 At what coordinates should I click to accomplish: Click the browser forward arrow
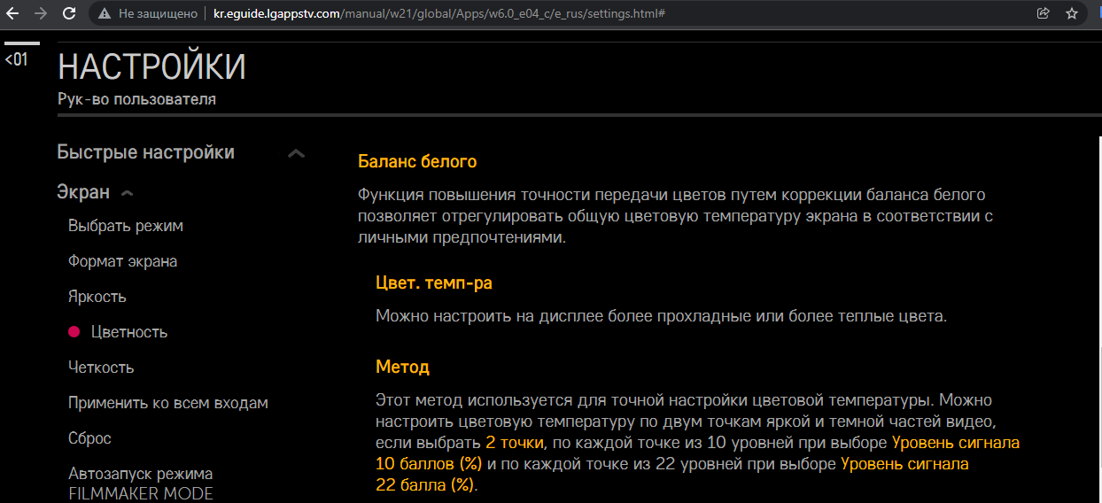tap(40, 14)
